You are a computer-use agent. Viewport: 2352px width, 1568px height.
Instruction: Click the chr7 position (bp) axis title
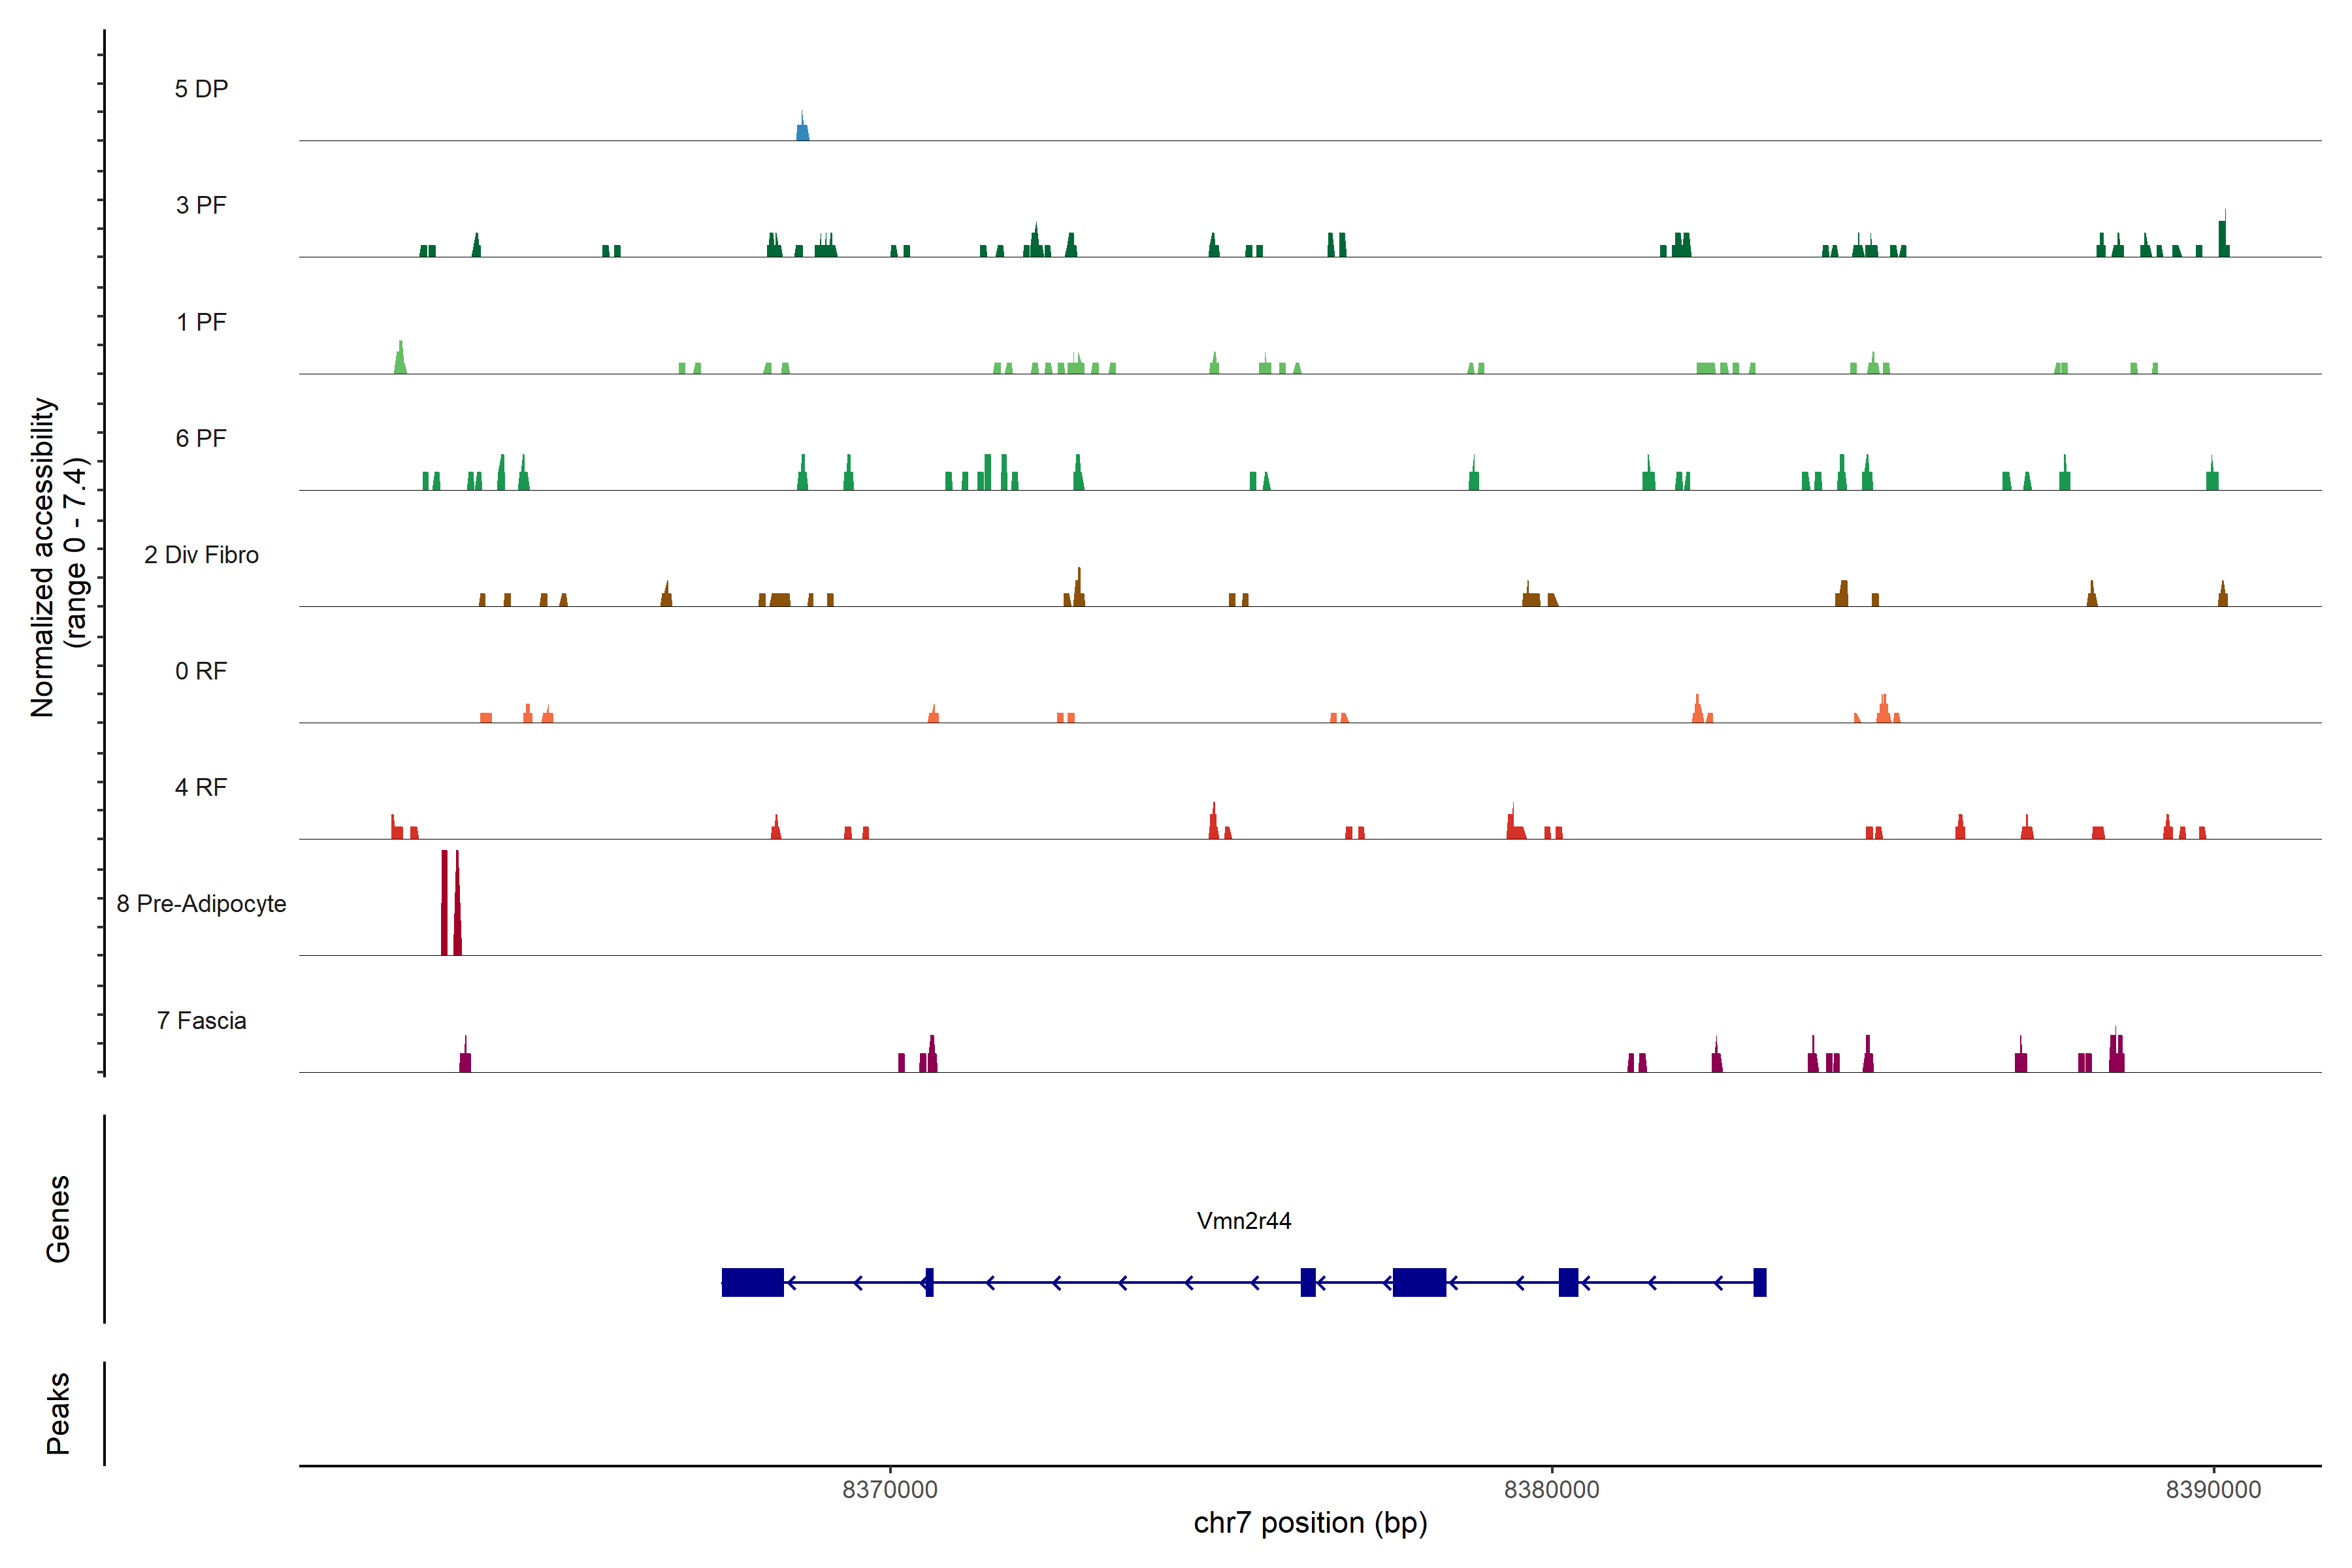click(x=1310, y=1523)
